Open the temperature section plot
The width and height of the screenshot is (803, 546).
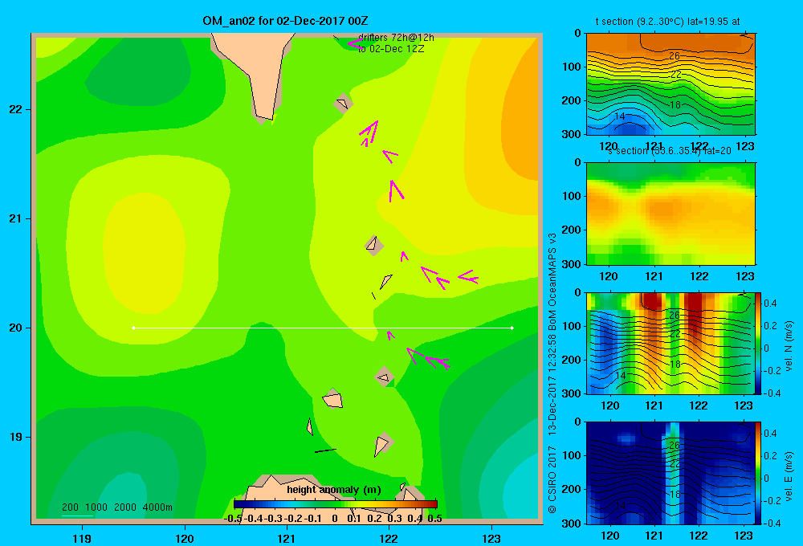(x=671, y=84)
